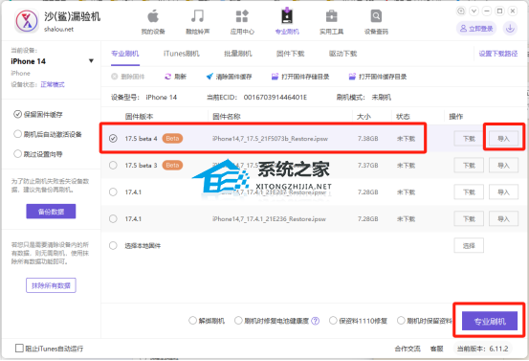Toggle 保留固件缓存 checkbox

tap(17, 115)
